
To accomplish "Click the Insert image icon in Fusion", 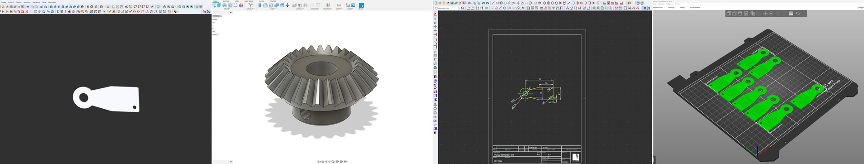I will point(353,5).
